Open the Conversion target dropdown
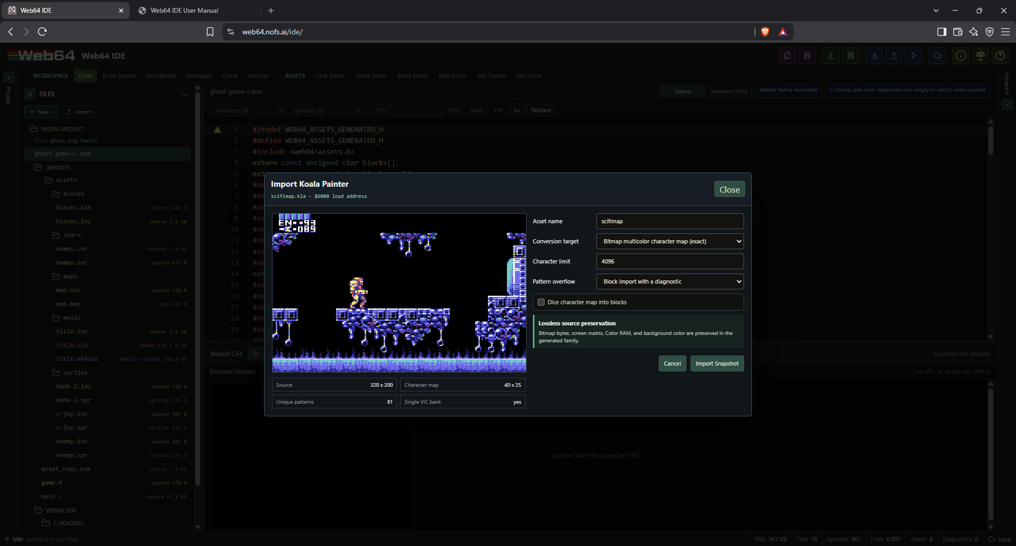1016x546 pixels. 670,241
